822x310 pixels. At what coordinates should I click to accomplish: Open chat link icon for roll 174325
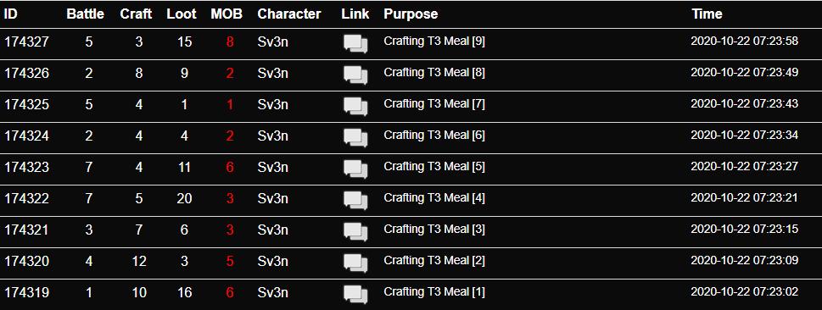(355, 107)
